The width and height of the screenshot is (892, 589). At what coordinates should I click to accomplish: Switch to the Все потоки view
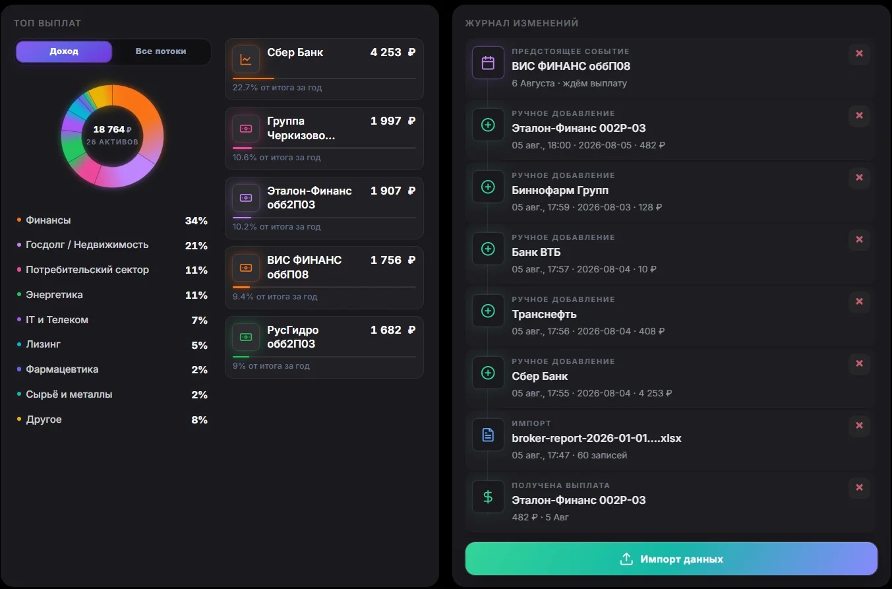161,51
